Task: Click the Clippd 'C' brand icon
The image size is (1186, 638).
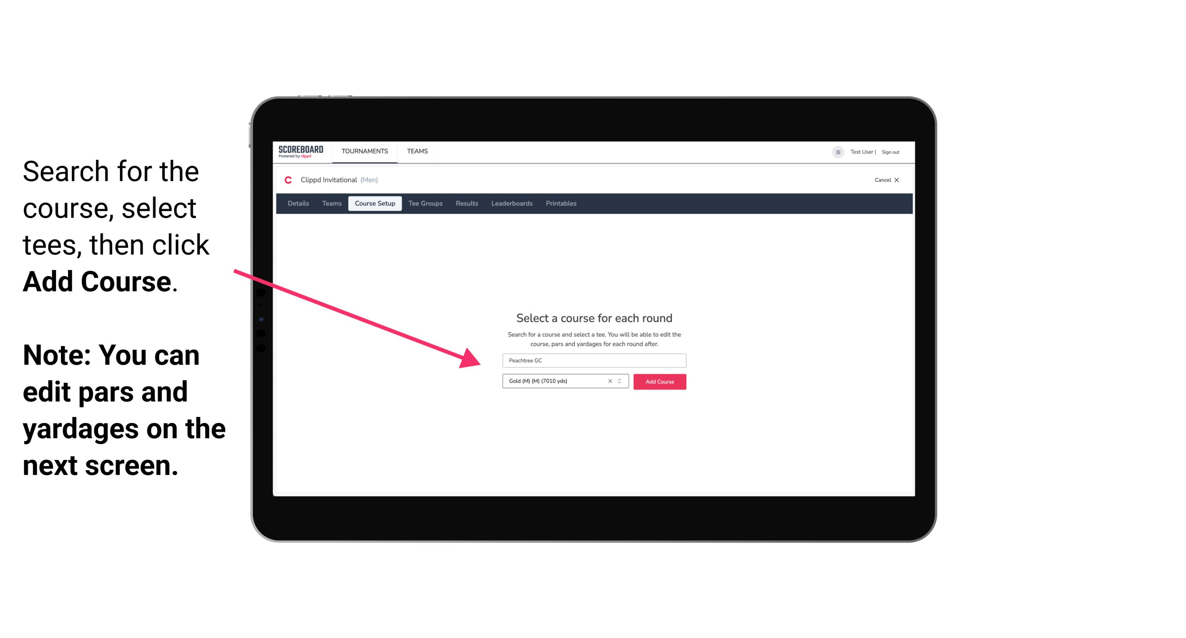Action: pyautogui.click(x=284, y=180)
